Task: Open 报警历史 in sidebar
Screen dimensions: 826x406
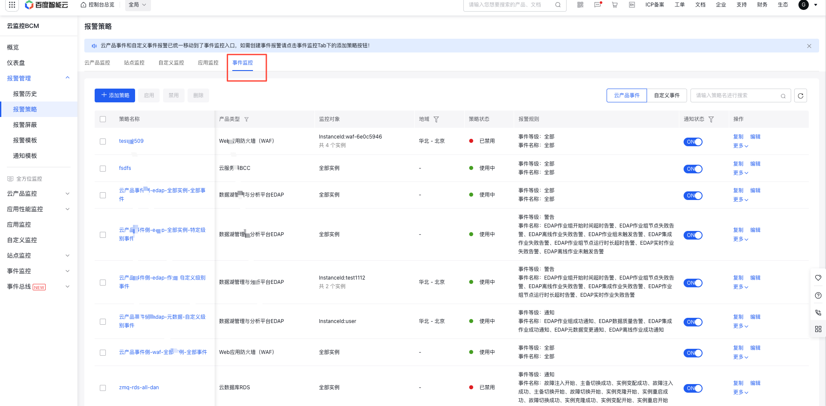Action: [x=25, y=94]
